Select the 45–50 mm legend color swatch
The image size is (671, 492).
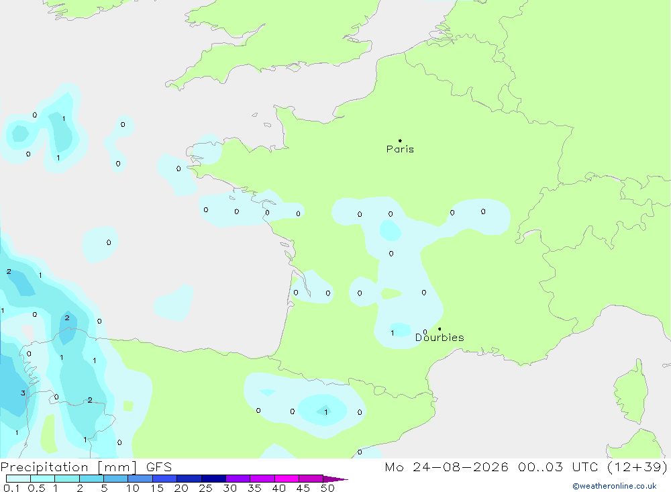click(x=311, y=479)
